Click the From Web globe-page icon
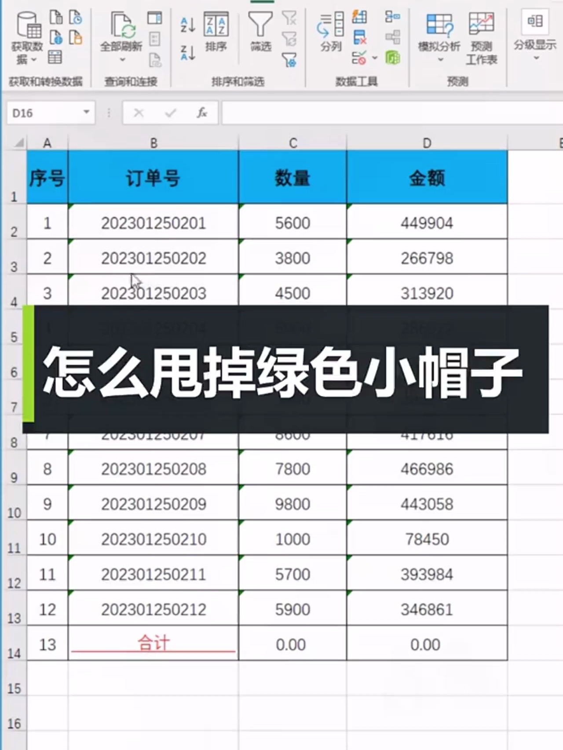The height and width of the screenshot is (750, 563). (56, 37)
